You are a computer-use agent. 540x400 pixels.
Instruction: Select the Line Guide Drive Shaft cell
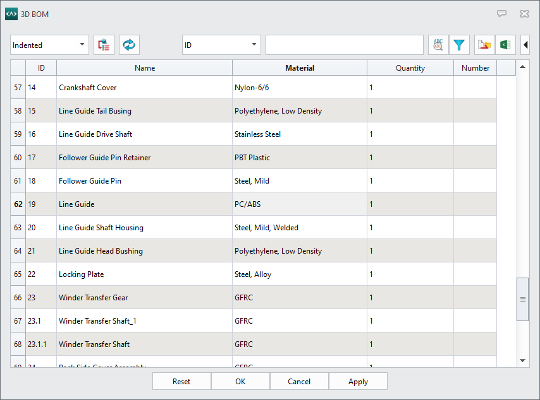144,134
